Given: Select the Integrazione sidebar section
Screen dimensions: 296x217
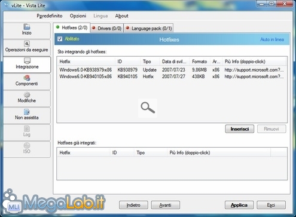Looking at the screenshot, I should coord(27,65).
